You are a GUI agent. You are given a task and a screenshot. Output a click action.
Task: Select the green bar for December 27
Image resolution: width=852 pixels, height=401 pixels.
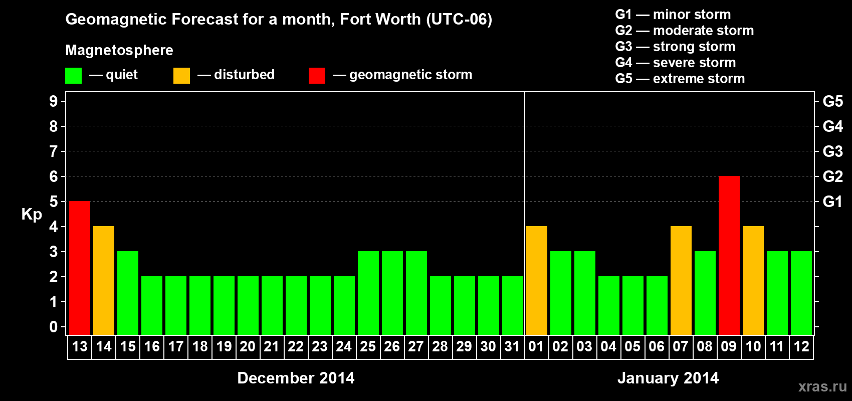[x=416, y=293]
